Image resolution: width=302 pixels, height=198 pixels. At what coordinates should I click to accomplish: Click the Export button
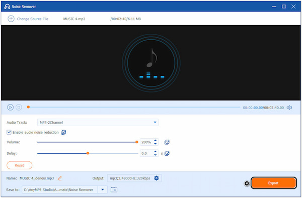[273, 183]
